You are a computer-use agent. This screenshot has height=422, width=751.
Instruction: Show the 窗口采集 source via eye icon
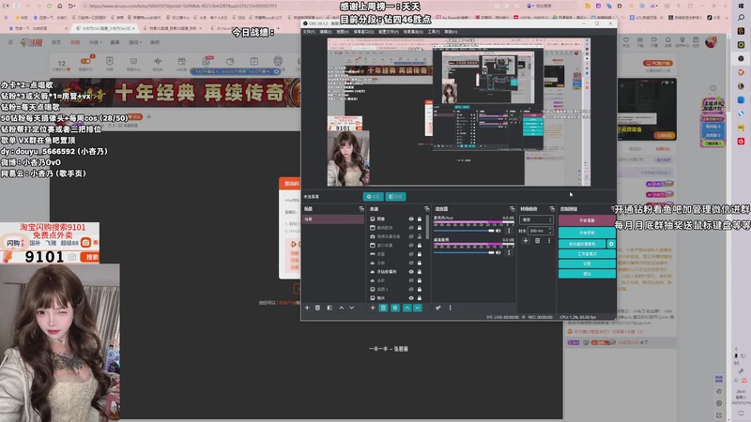[x=411, y=245]
